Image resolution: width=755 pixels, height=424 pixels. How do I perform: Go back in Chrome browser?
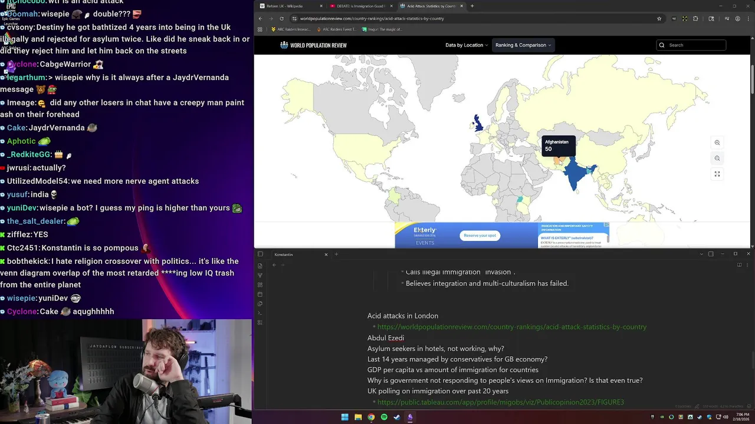click(260, 18)
